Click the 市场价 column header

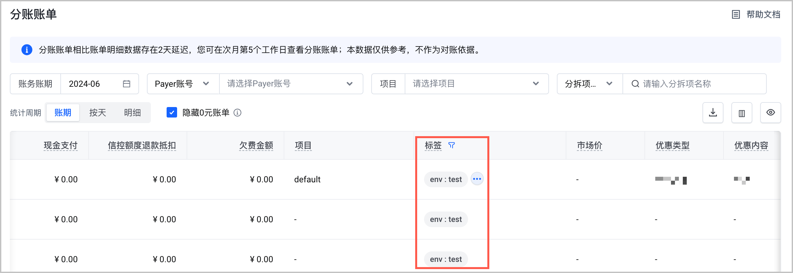tap(590, 145)
